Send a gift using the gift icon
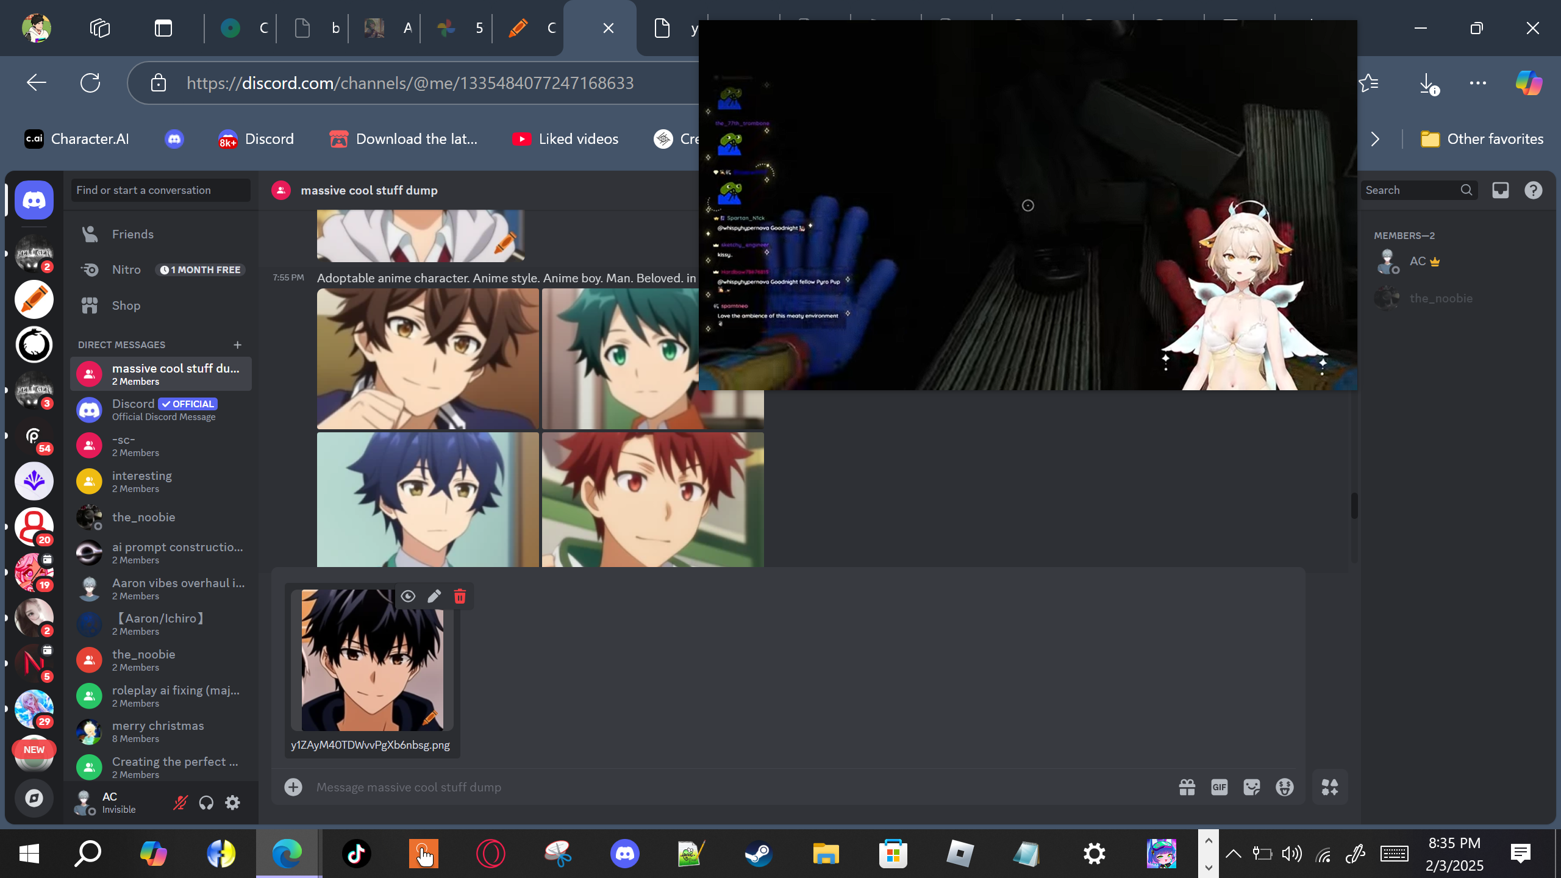The height and width of the screenshot is (878, 1561). pyautogui.click(x=1187, y=787)
